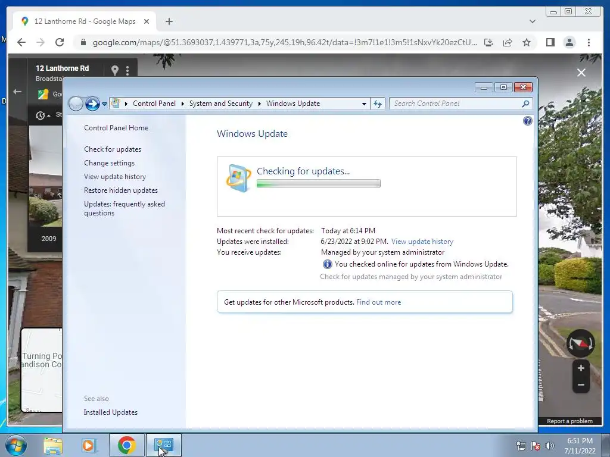The width and height of the screenshot is (610, 457).
Task: Close the 12 Lanthorne Rd Chrome tab
Action: [x=147, y=21]
